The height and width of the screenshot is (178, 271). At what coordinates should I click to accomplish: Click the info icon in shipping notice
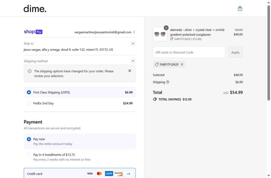click(x=30, y=71)
